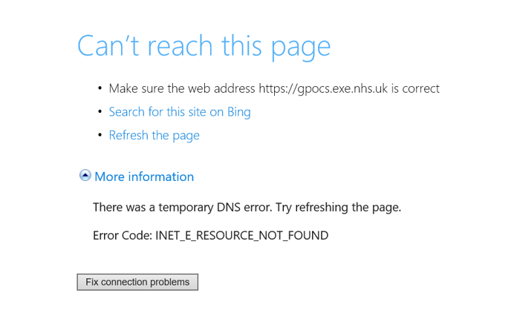511x322 pixels.
Task: Click the words Make sure the web address
Action: pyautogui.click(x=182, y=88)
